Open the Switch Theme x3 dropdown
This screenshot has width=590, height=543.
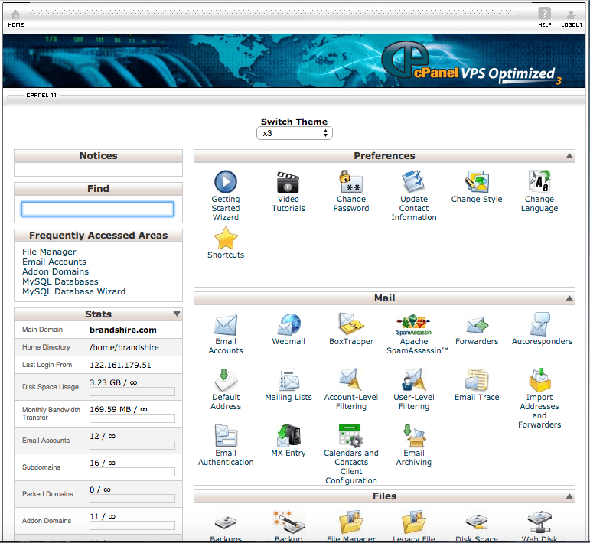[x=295, y=133]
